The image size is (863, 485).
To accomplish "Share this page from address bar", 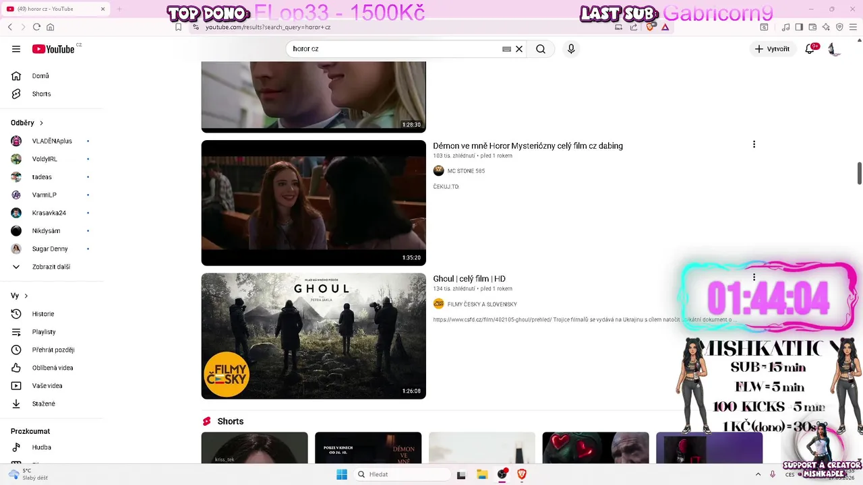I will point(634,27).
